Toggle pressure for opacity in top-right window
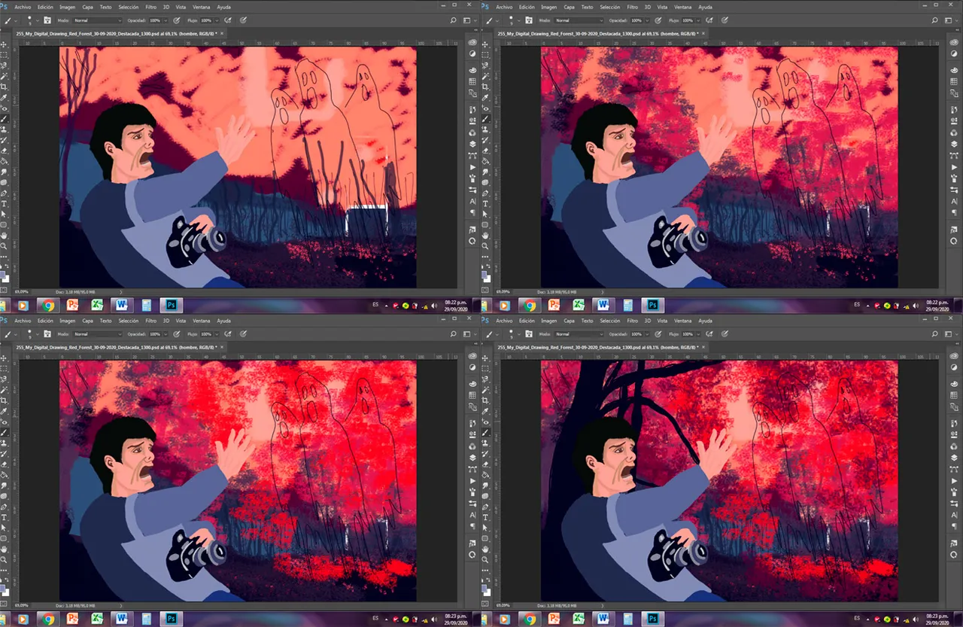 pyautogui.click(x=658, y=20)
